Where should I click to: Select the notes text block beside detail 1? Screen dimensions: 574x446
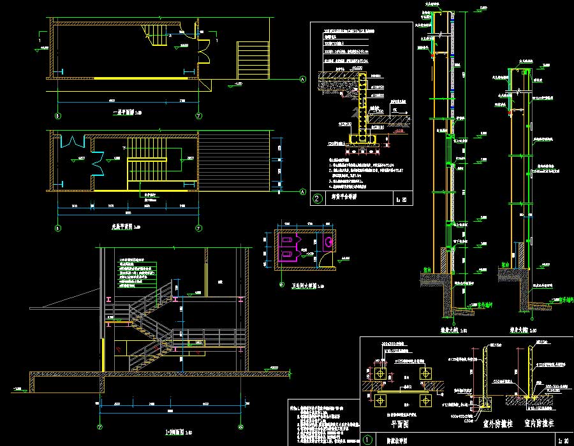(x=325, y=424)
